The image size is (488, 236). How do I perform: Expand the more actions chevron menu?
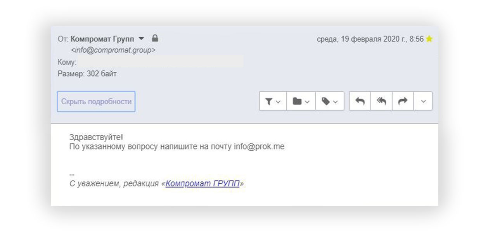tap(423, 101)
